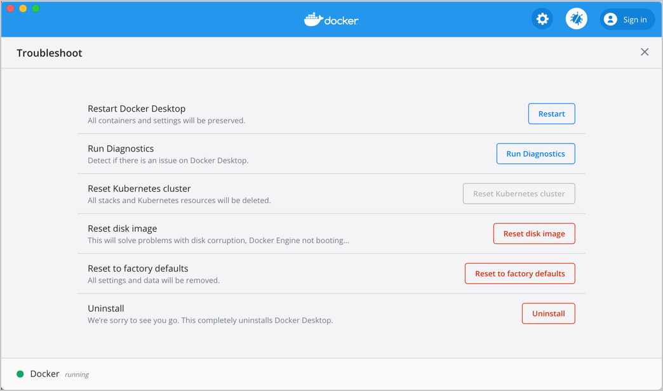Select the Troubleshoot bug icon in header
This screenshot has height=391, width=663.
point(576,18)
